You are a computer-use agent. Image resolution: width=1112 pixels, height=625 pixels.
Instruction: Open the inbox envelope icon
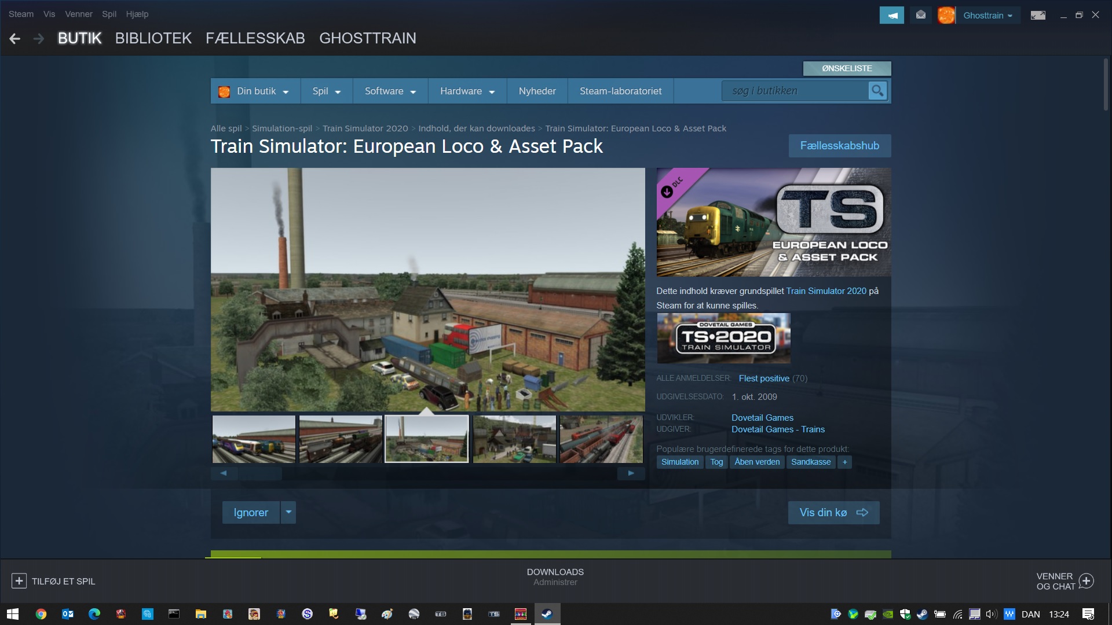coord(920,15)
